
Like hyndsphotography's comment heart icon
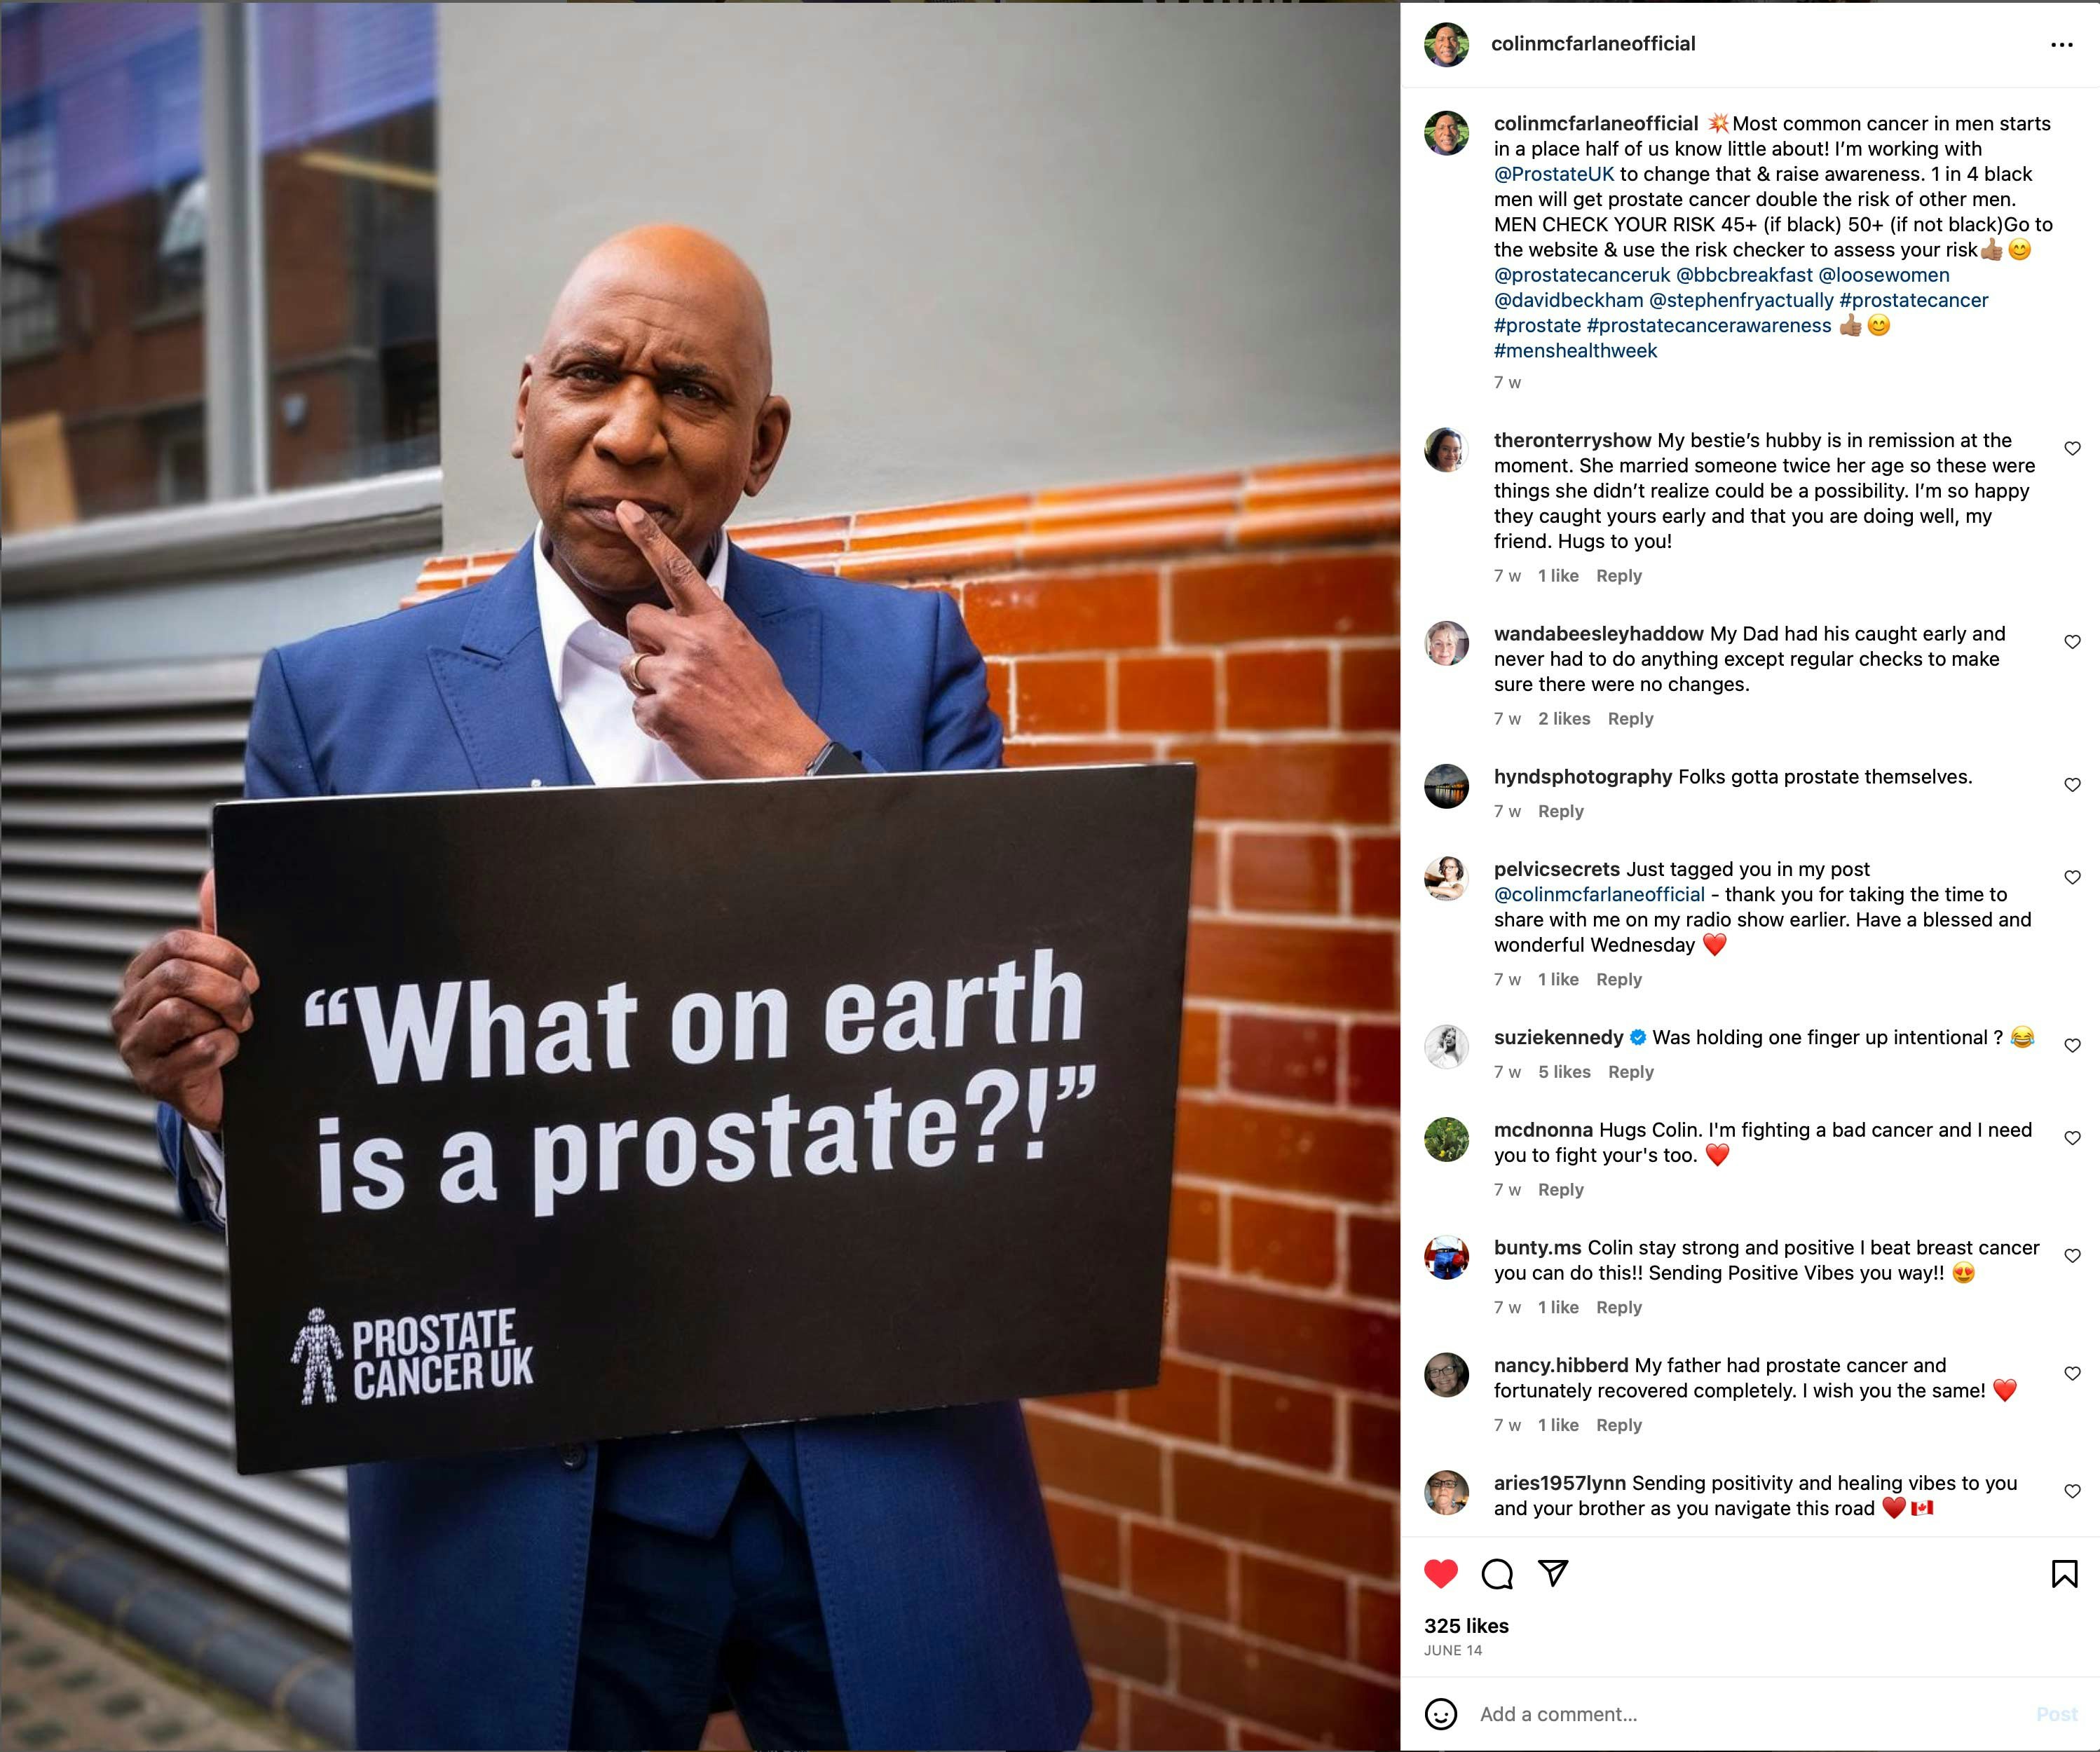[2072, 785]
